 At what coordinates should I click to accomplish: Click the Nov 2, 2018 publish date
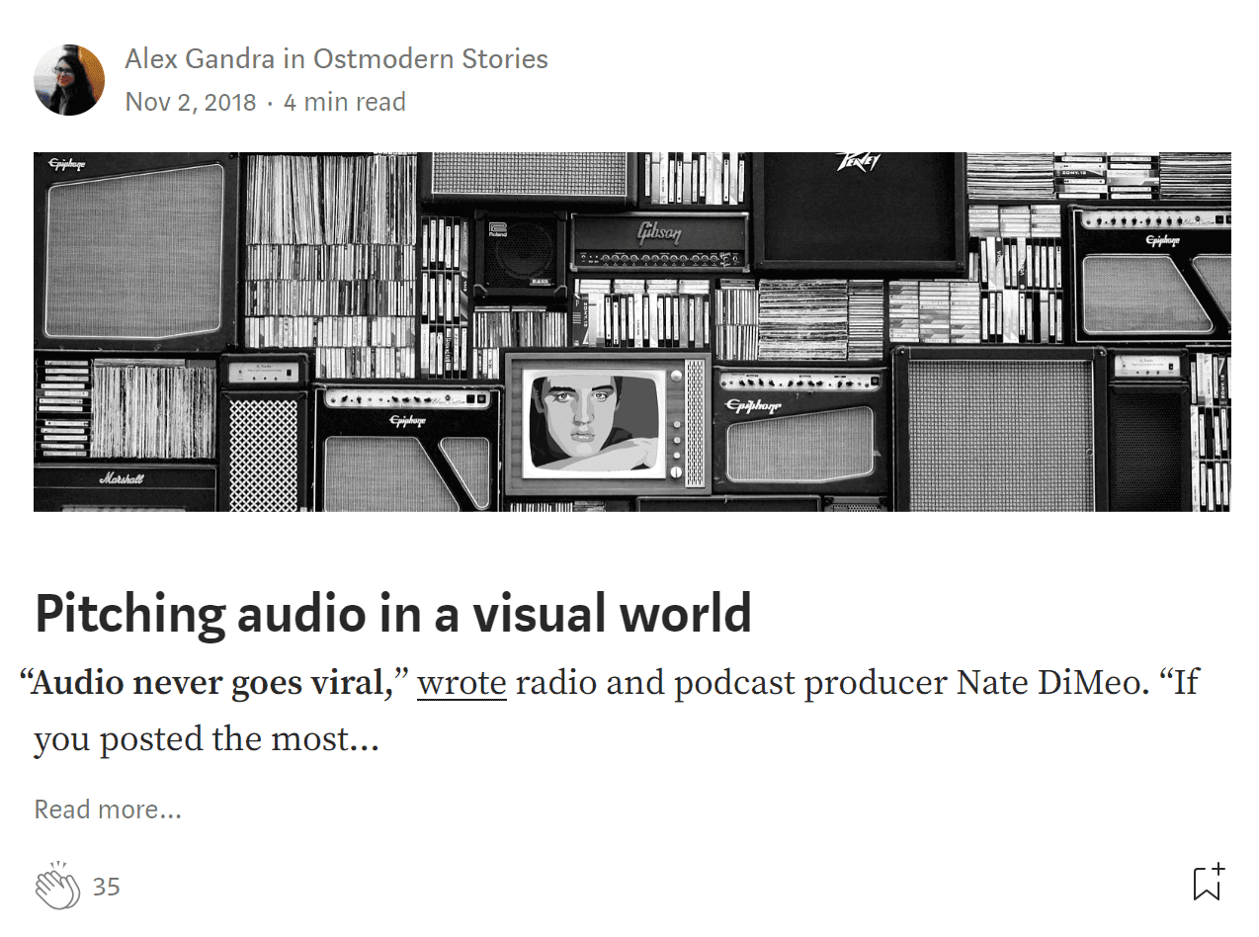[190, 103]
